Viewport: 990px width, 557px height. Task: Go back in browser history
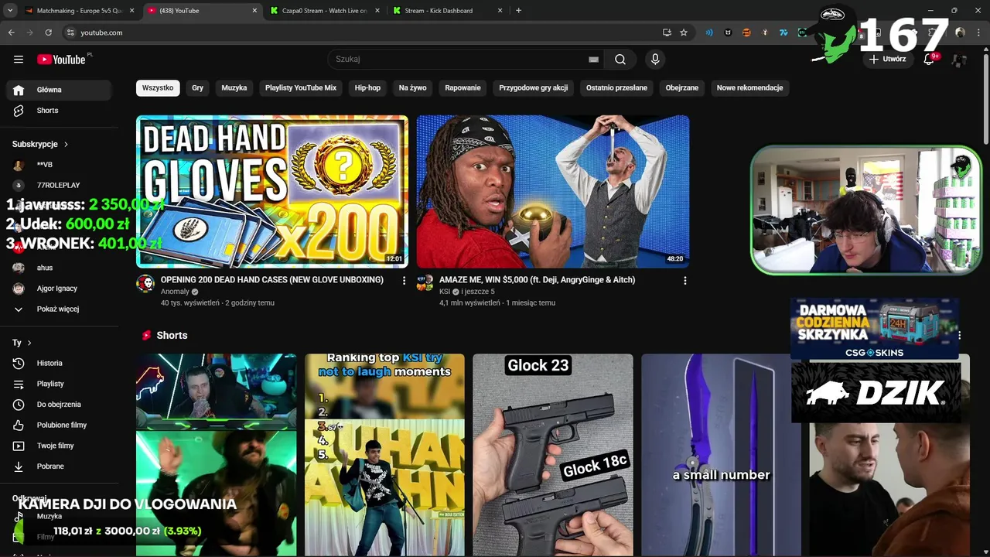pos(11,32)
